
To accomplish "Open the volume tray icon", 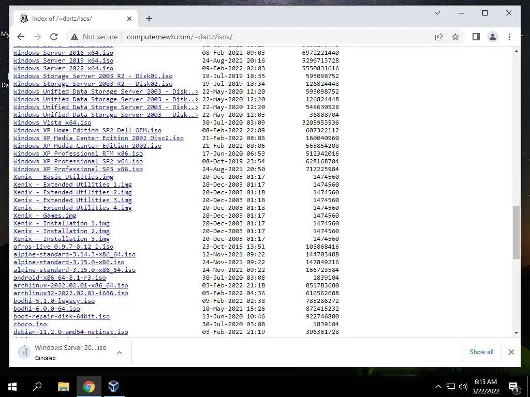I will coord(463,387).
